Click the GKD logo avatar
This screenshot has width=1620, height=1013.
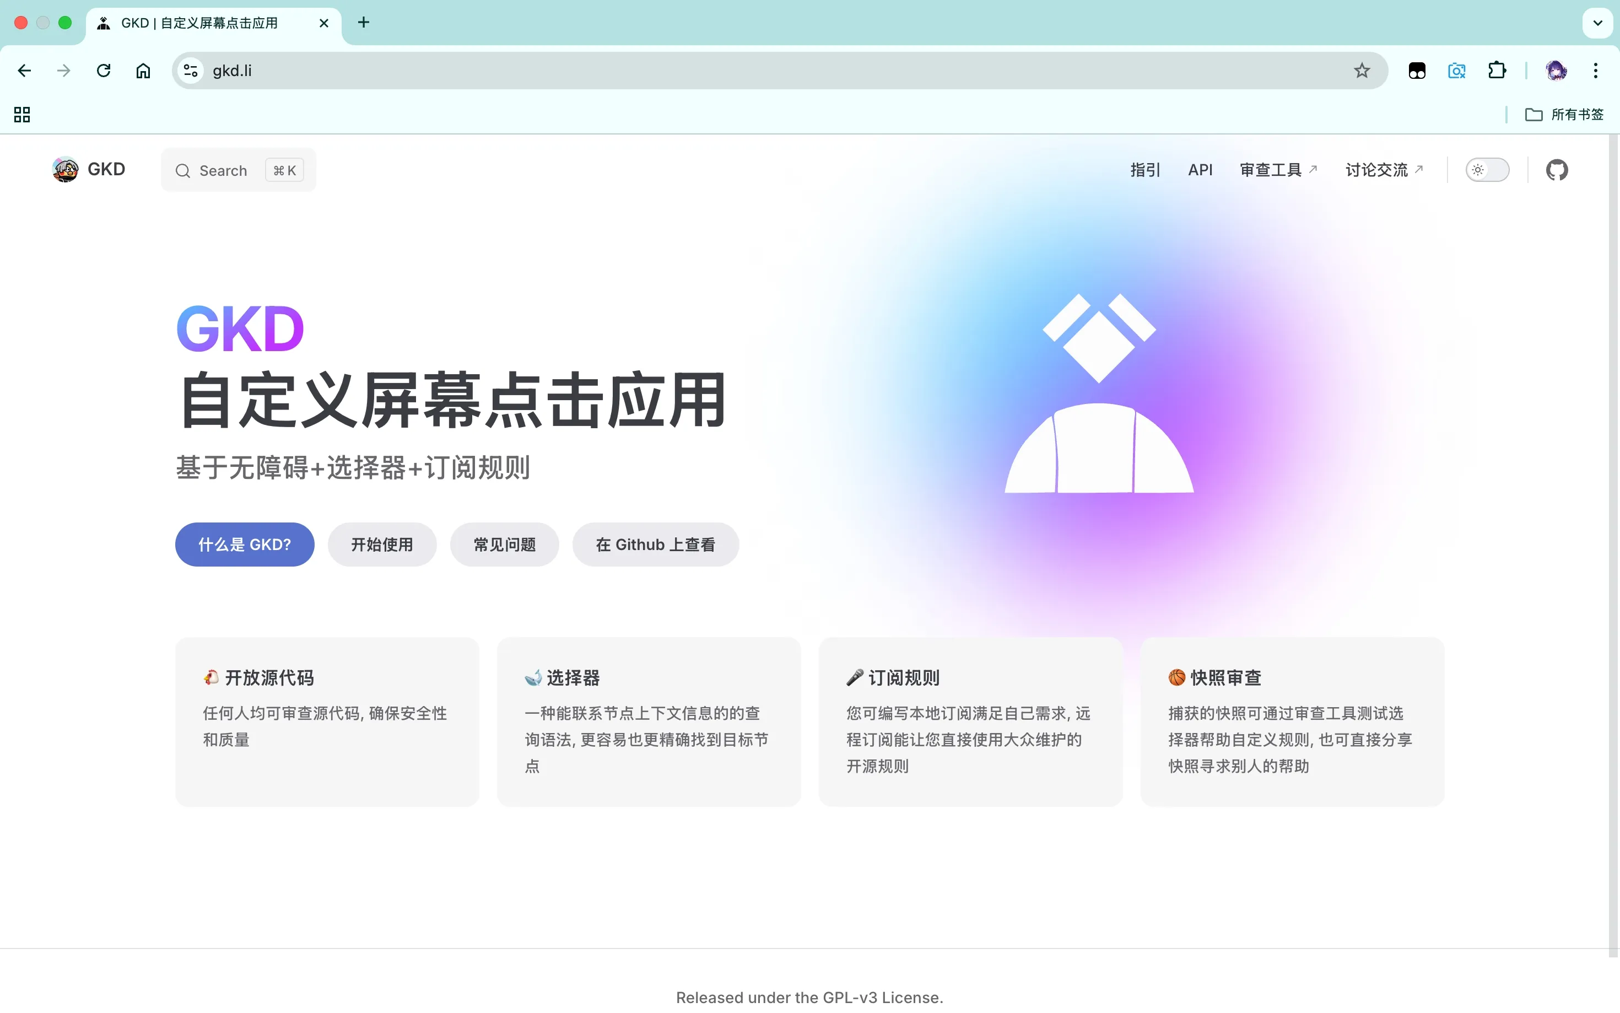(x=65, y=170)
